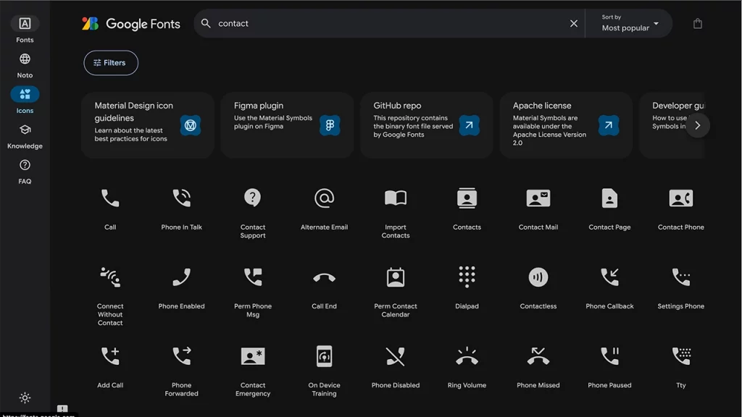The height and width of the screenshot is (417, 742).
Task: Pick the Perm Contact Calendar icon
Action: coord(396,277)
